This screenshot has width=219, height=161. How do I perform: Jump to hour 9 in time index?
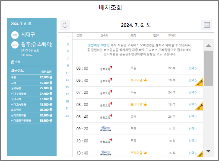click(68, 66)
